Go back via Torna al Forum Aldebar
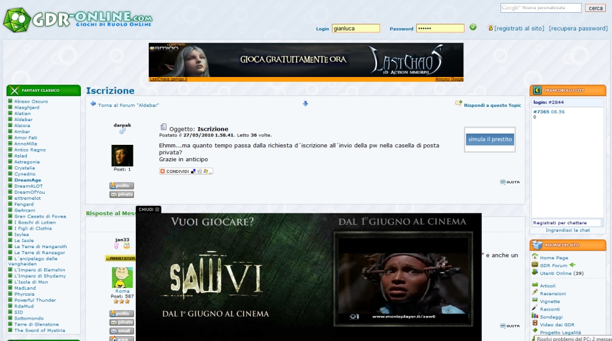Screen dimensions: 612x341 tap(129, 105)
